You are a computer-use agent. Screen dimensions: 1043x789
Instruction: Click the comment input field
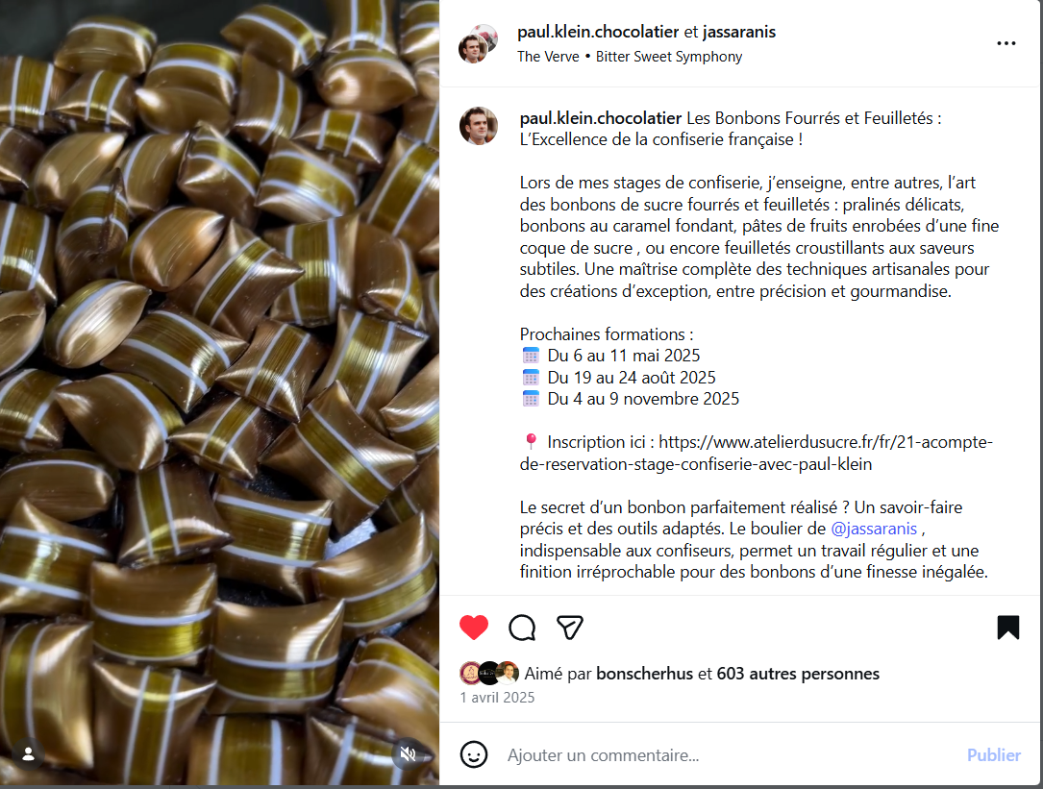pyautogui.click(x=731, y=755)
